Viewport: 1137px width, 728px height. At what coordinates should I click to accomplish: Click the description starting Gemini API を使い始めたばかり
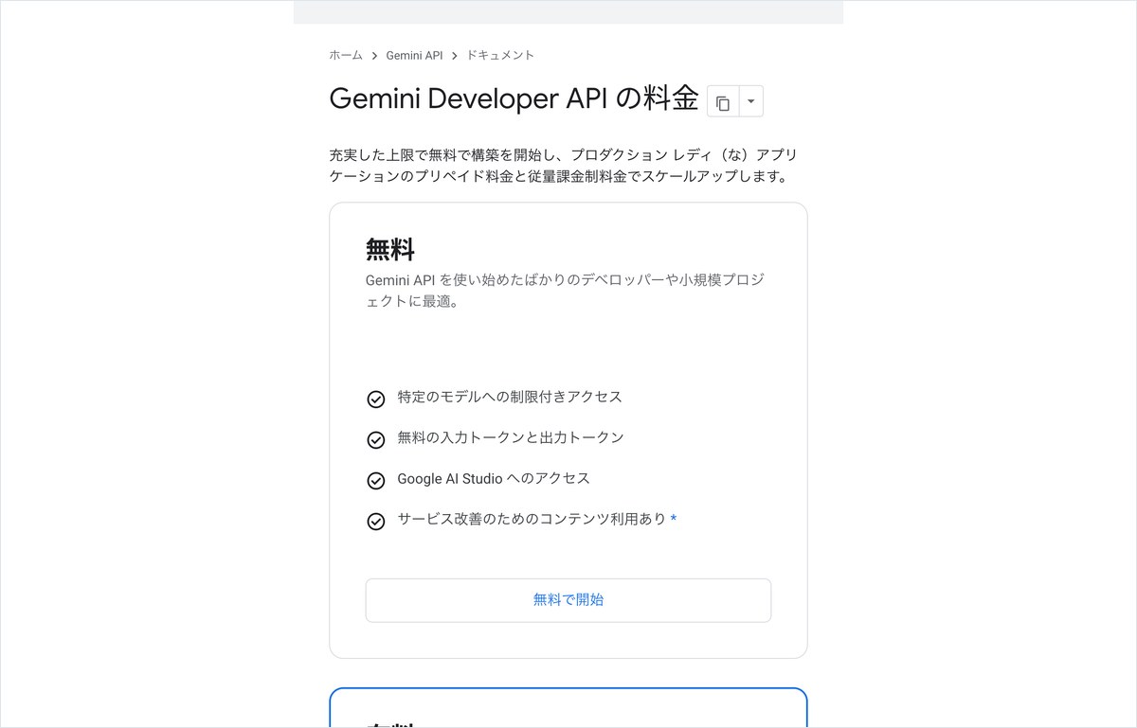(x=565, y=292)
